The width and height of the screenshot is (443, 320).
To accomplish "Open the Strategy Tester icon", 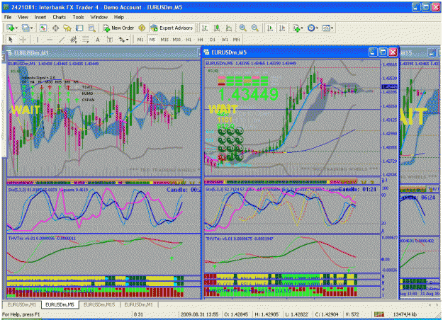I will click(91, 28).
